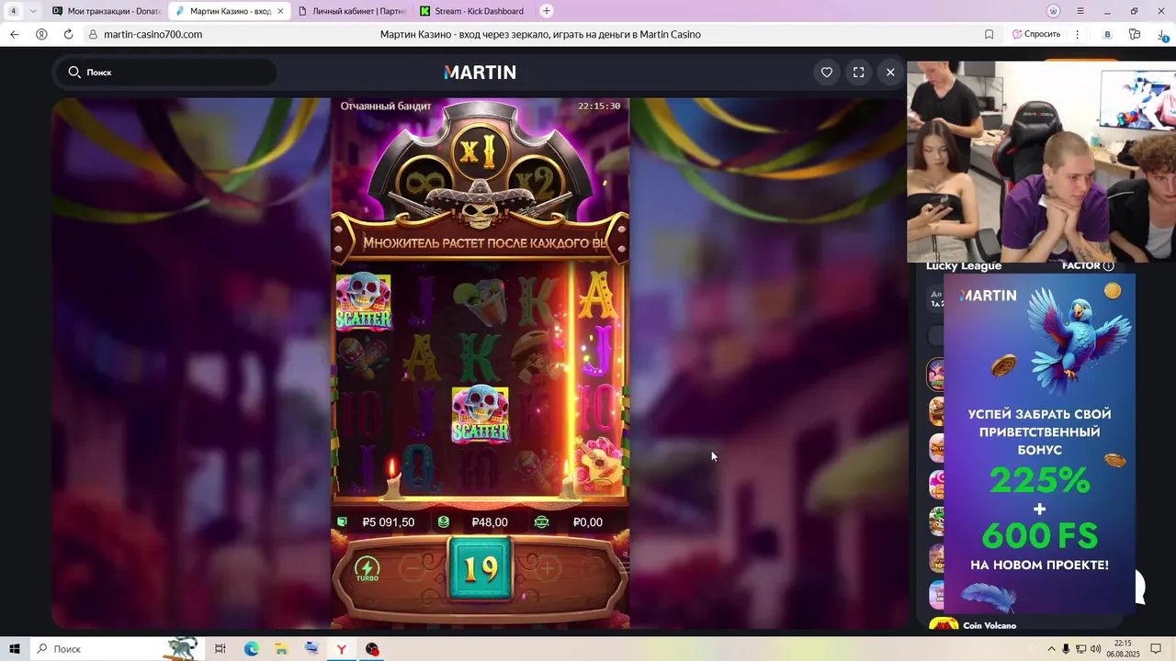Switch to Stream - Kick Dashboard tab
The width and height of the screenshot is (1176, 661).
click(471, 11)
